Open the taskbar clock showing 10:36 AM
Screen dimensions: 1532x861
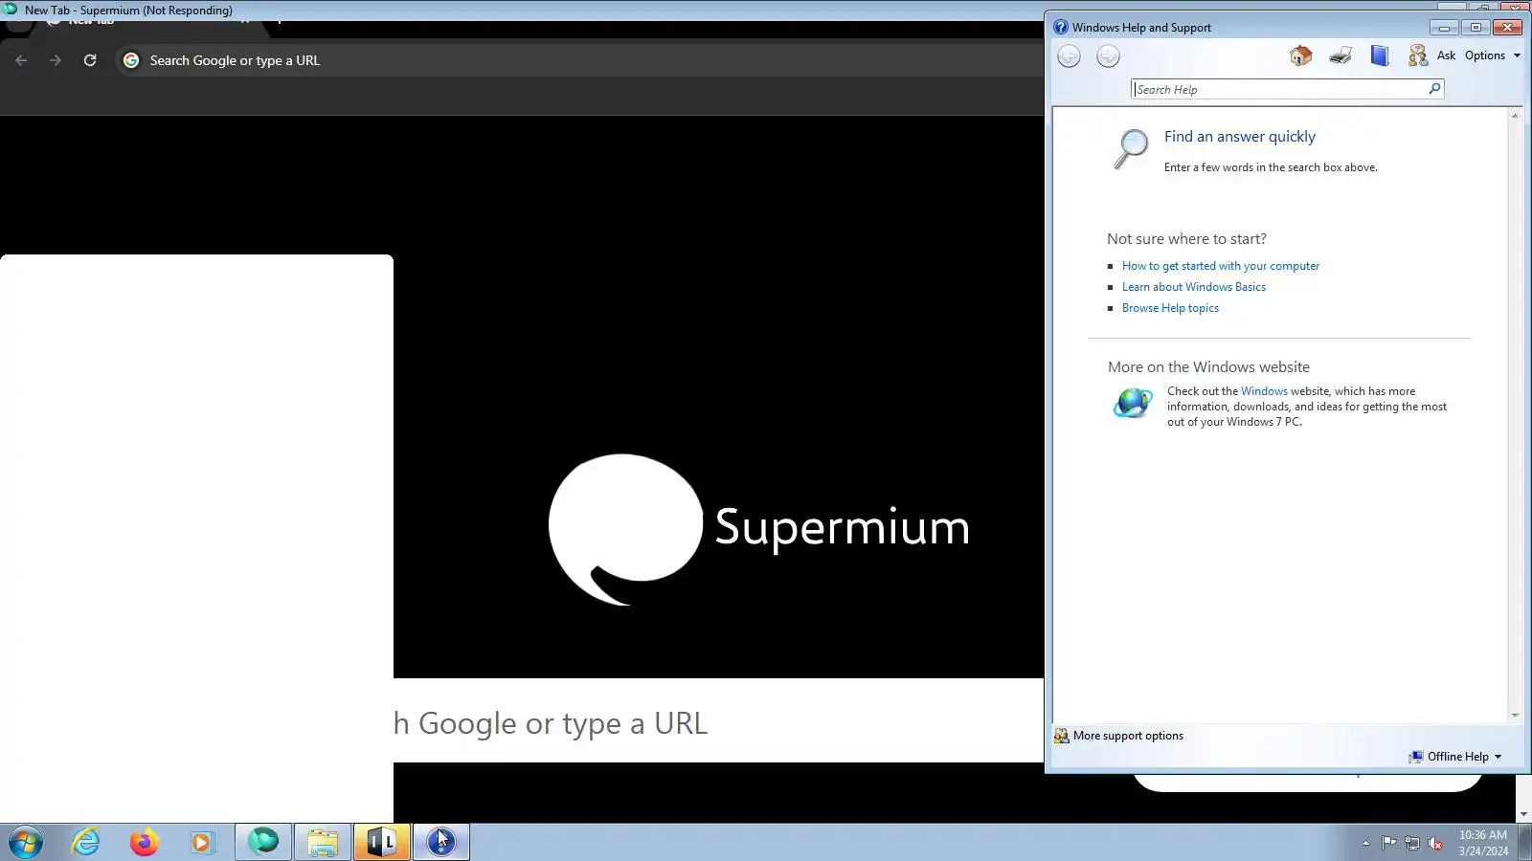[1483, 843]
